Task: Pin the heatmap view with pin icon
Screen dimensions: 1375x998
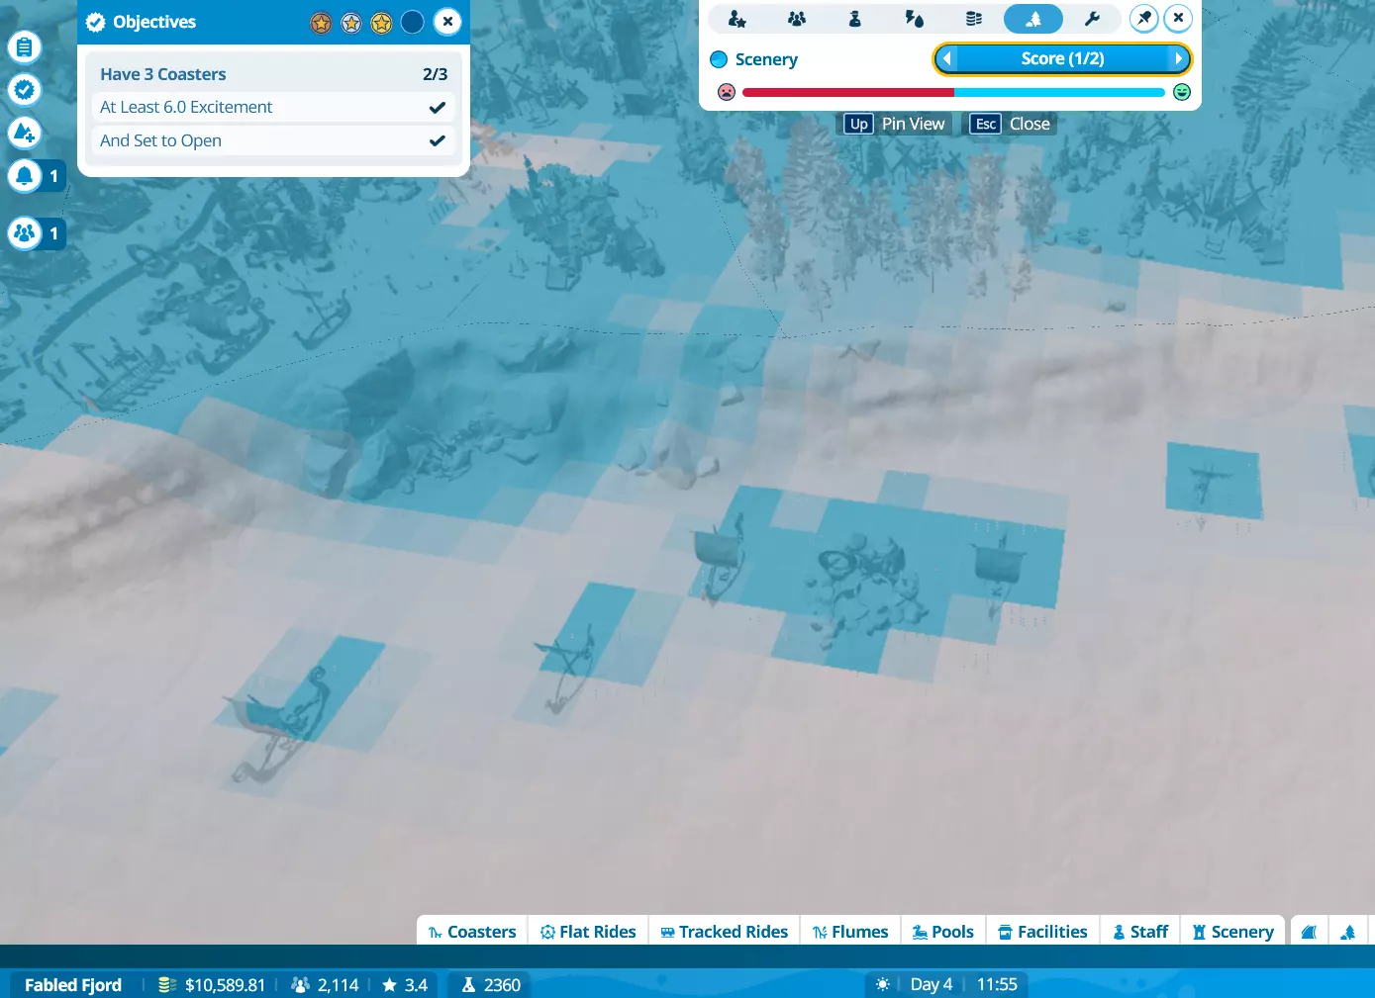Action: click(x=1144, y=18)
